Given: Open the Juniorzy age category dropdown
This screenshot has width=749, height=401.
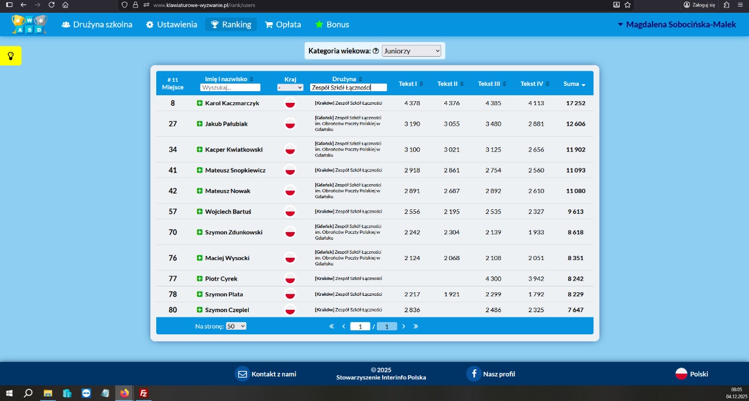Looking at the screenshot, I should [411, 51].
